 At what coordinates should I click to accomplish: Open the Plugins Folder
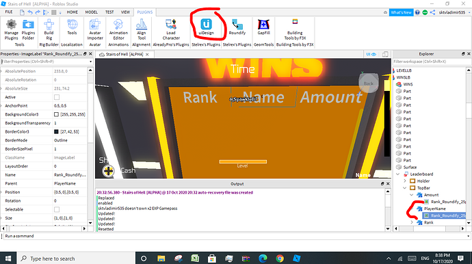(28, 29)
